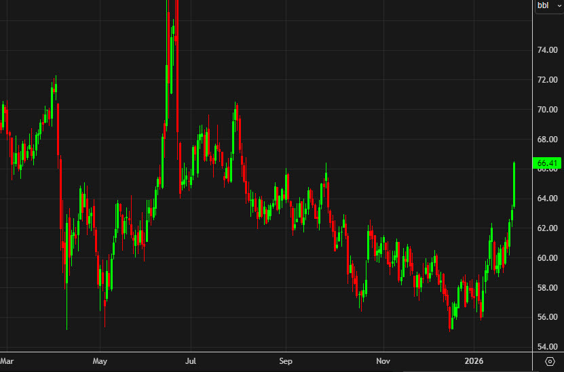Open the bbl unit dropdown
Screen dimensions: 564x372
(550, 6)
